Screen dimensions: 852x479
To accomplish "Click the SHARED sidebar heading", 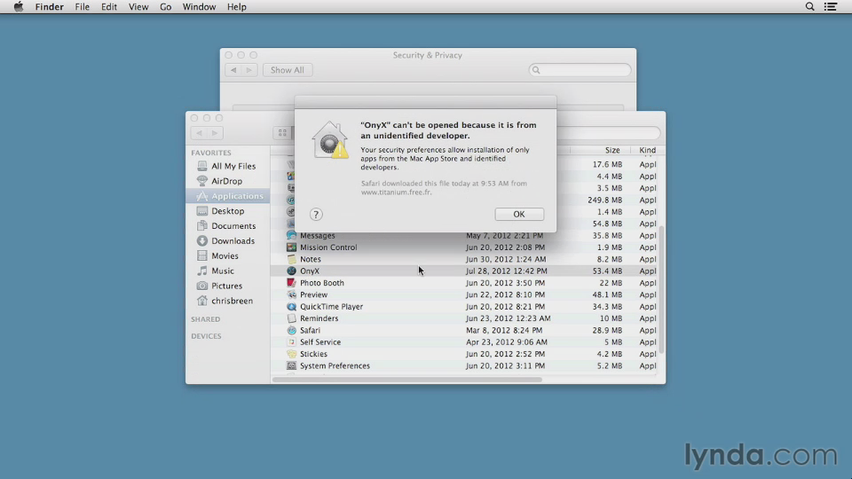I will pyautogui.click(x=205, y=319).
